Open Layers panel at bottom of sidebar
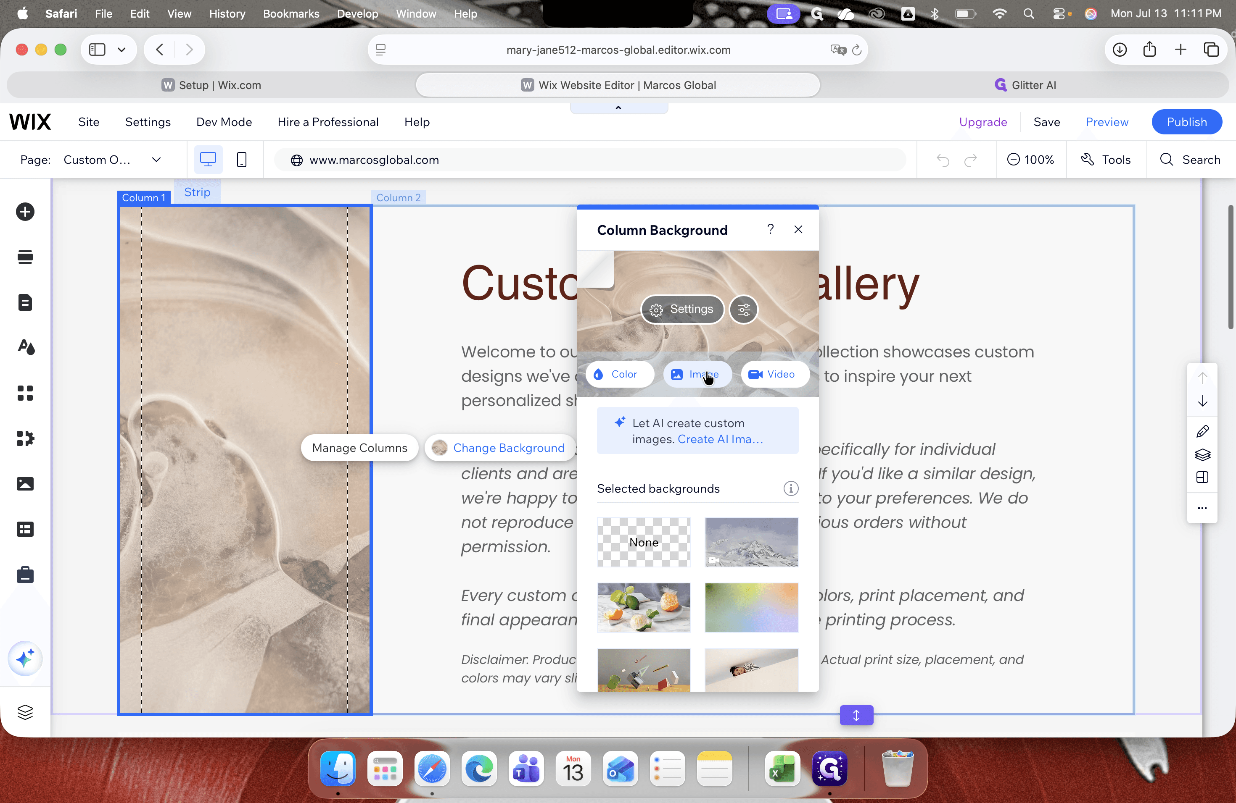The width and height of the screenshot is (1236, 803). pyautogui.click(x=25, y=712)
